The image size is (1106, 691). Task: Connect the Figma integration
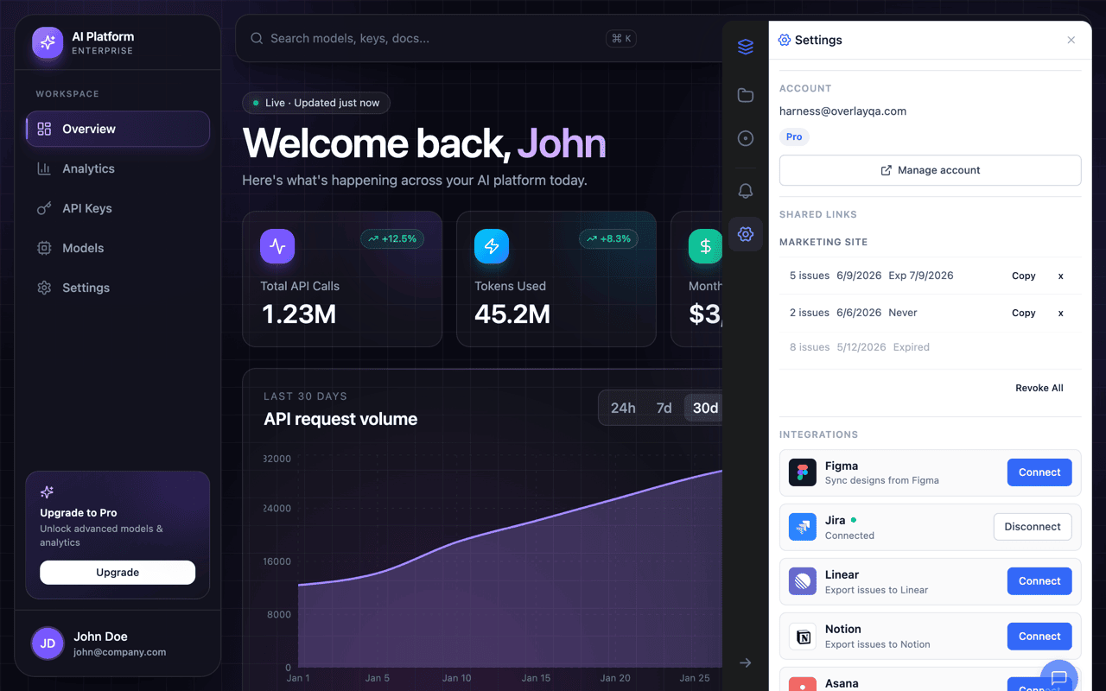coord(1039,472)
